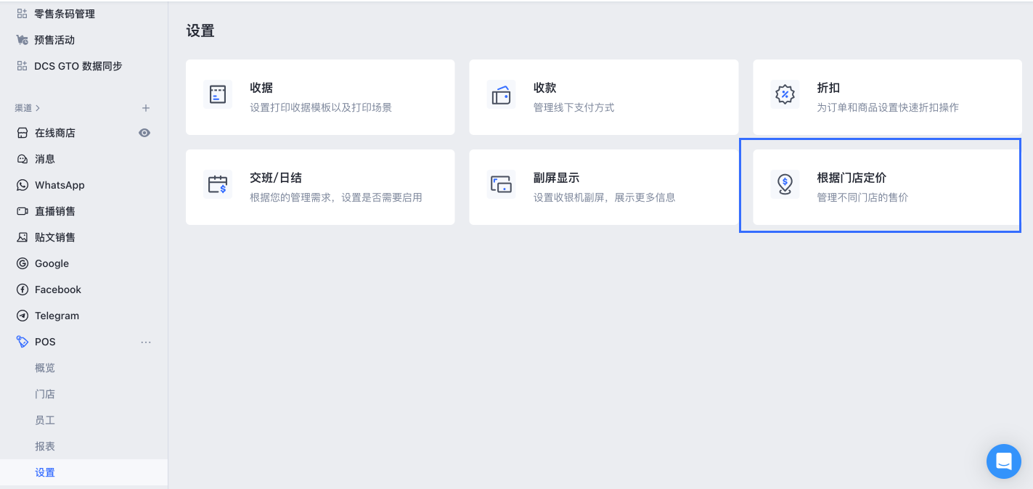
Task: Open the three-dot menu beside POS
Action: pos(146,342)
